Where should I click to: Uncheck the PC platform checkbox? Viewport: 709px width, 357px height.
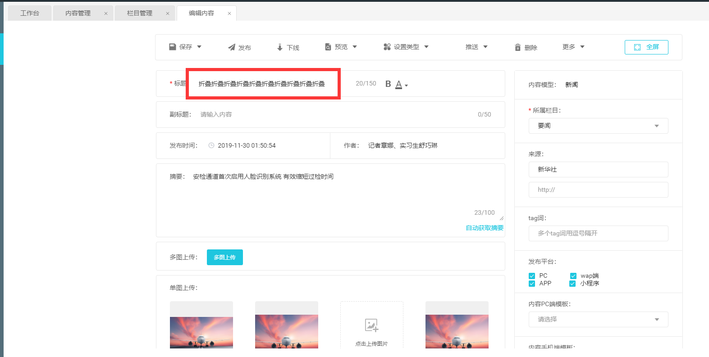[532, 276]
